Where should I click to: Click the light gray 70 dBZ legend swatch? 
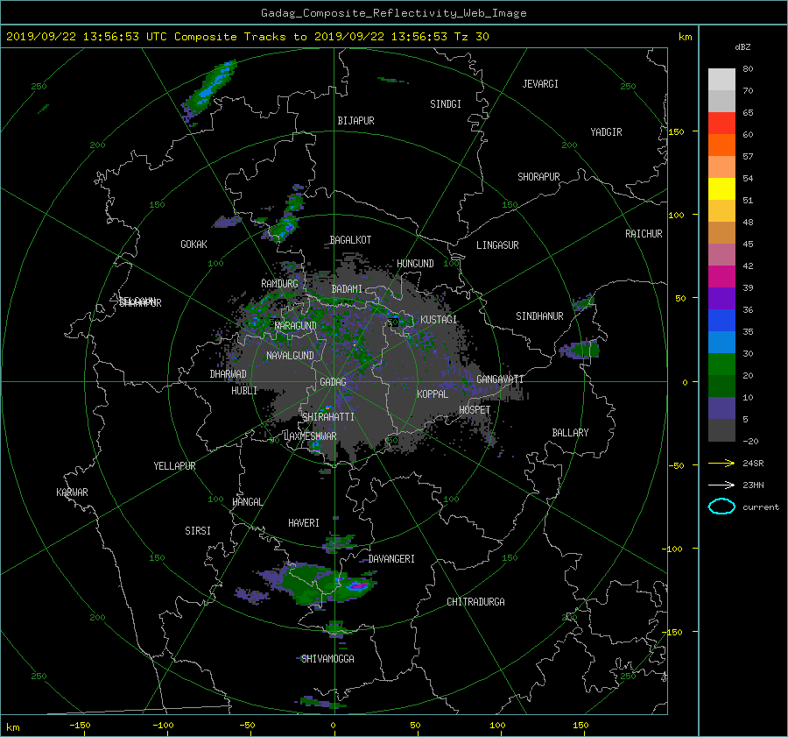pos(721,80)
